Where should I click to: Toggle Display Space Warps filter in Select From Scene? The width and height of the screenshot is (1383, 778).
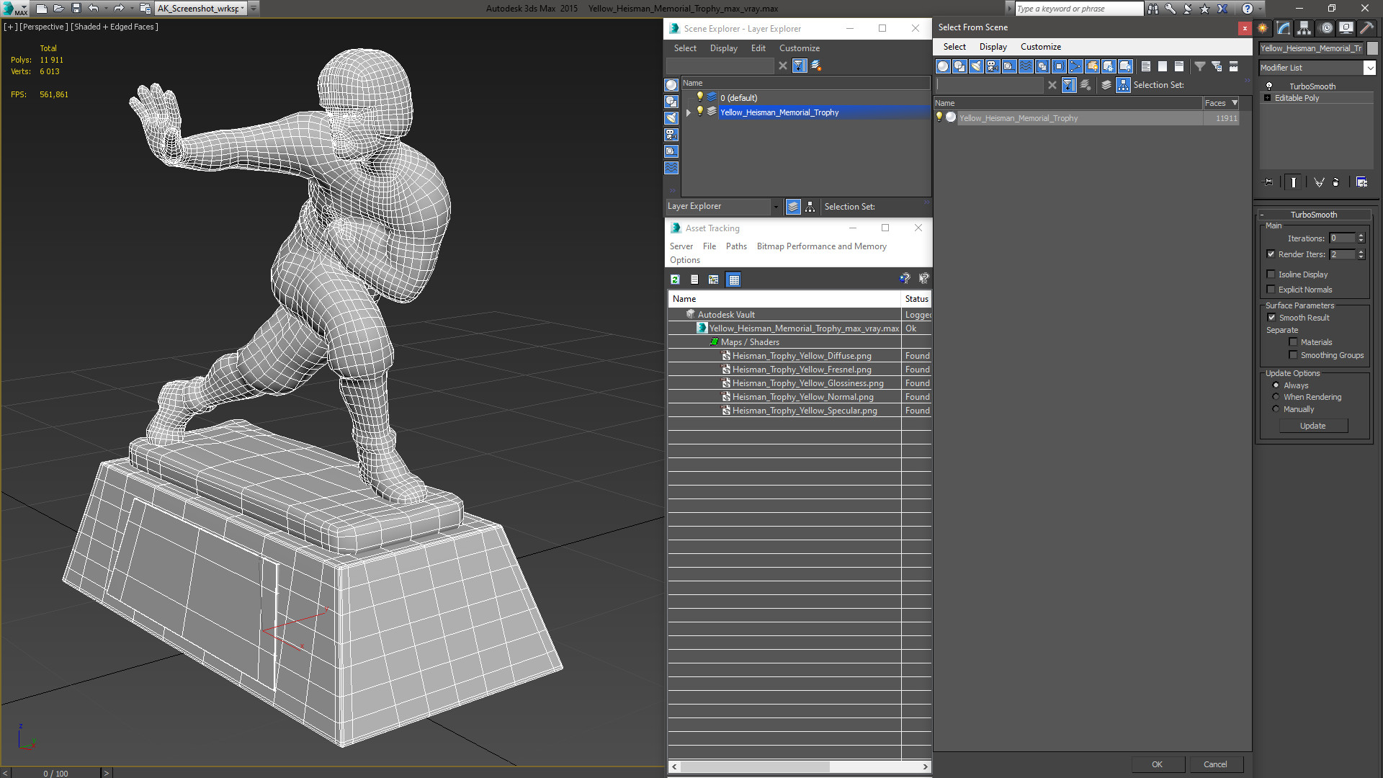click(x=1026, y=66)
